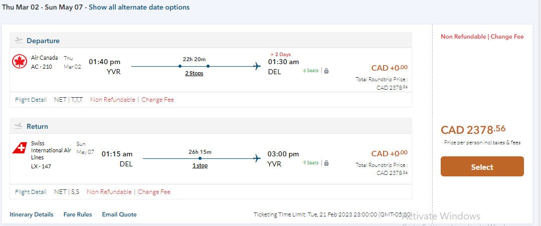Click return route arrow airplane icon

(257, 158)
